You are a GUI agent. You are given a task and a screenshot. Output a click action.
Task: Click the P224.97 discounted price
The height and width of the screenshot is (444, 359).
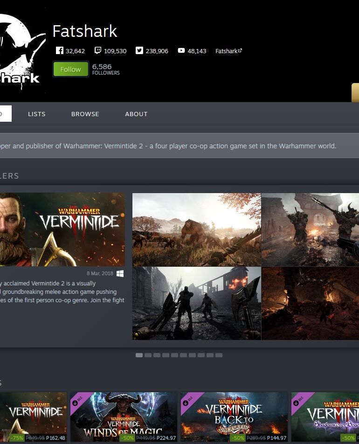166,438
